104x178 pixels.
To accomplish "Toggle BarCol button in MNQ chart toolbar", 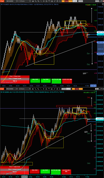I will click(x=81, y=89).
